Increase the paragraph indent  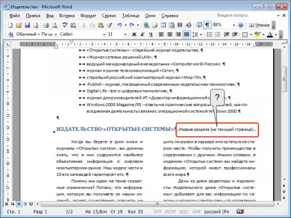[235, 34]
